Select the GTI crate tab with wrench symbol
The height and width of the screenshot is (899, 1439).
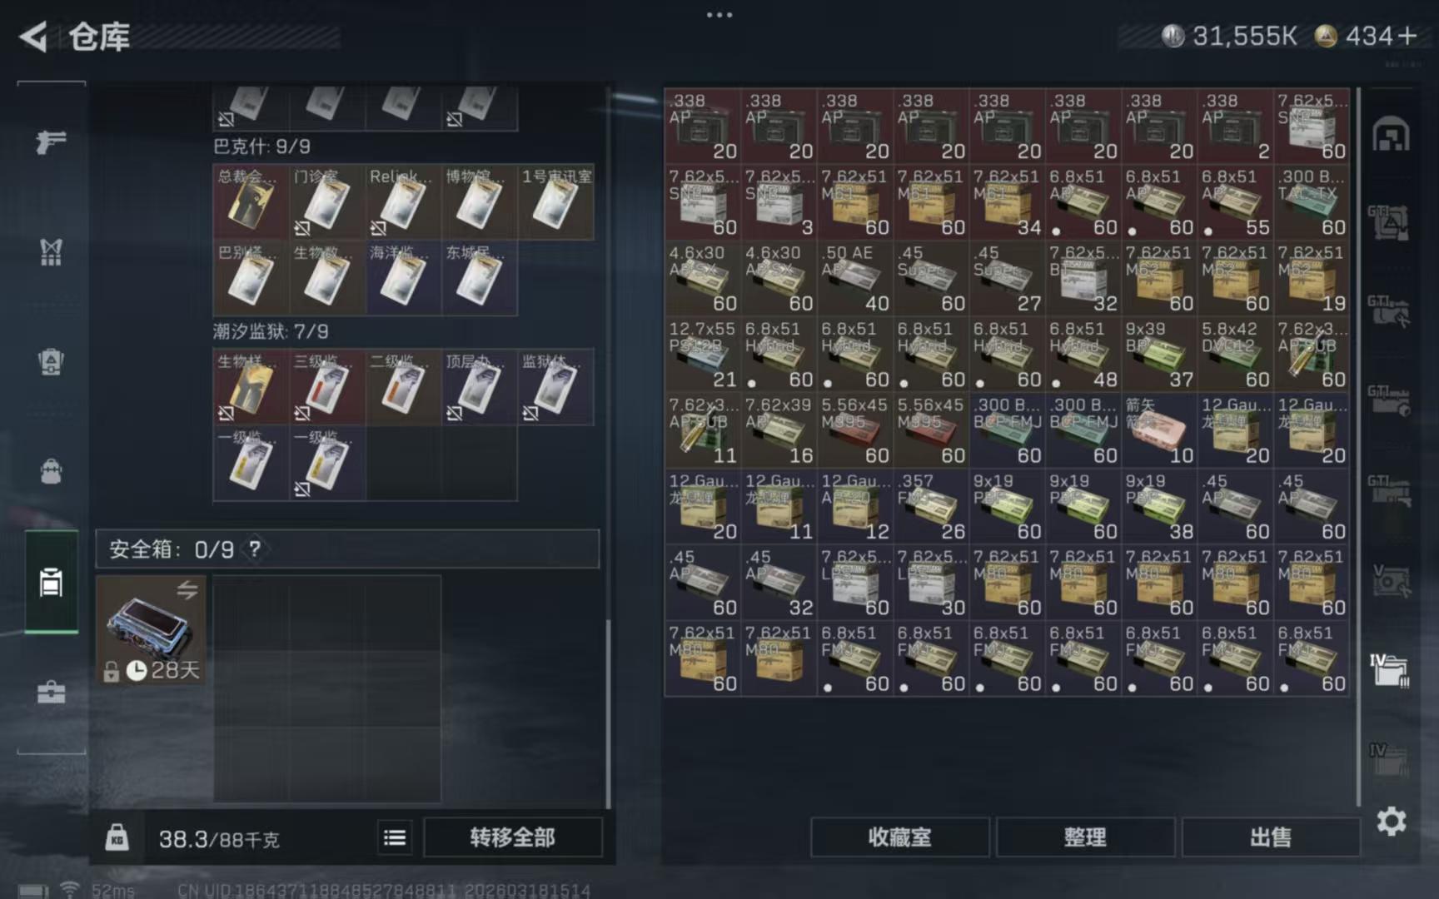(1388, 310)
